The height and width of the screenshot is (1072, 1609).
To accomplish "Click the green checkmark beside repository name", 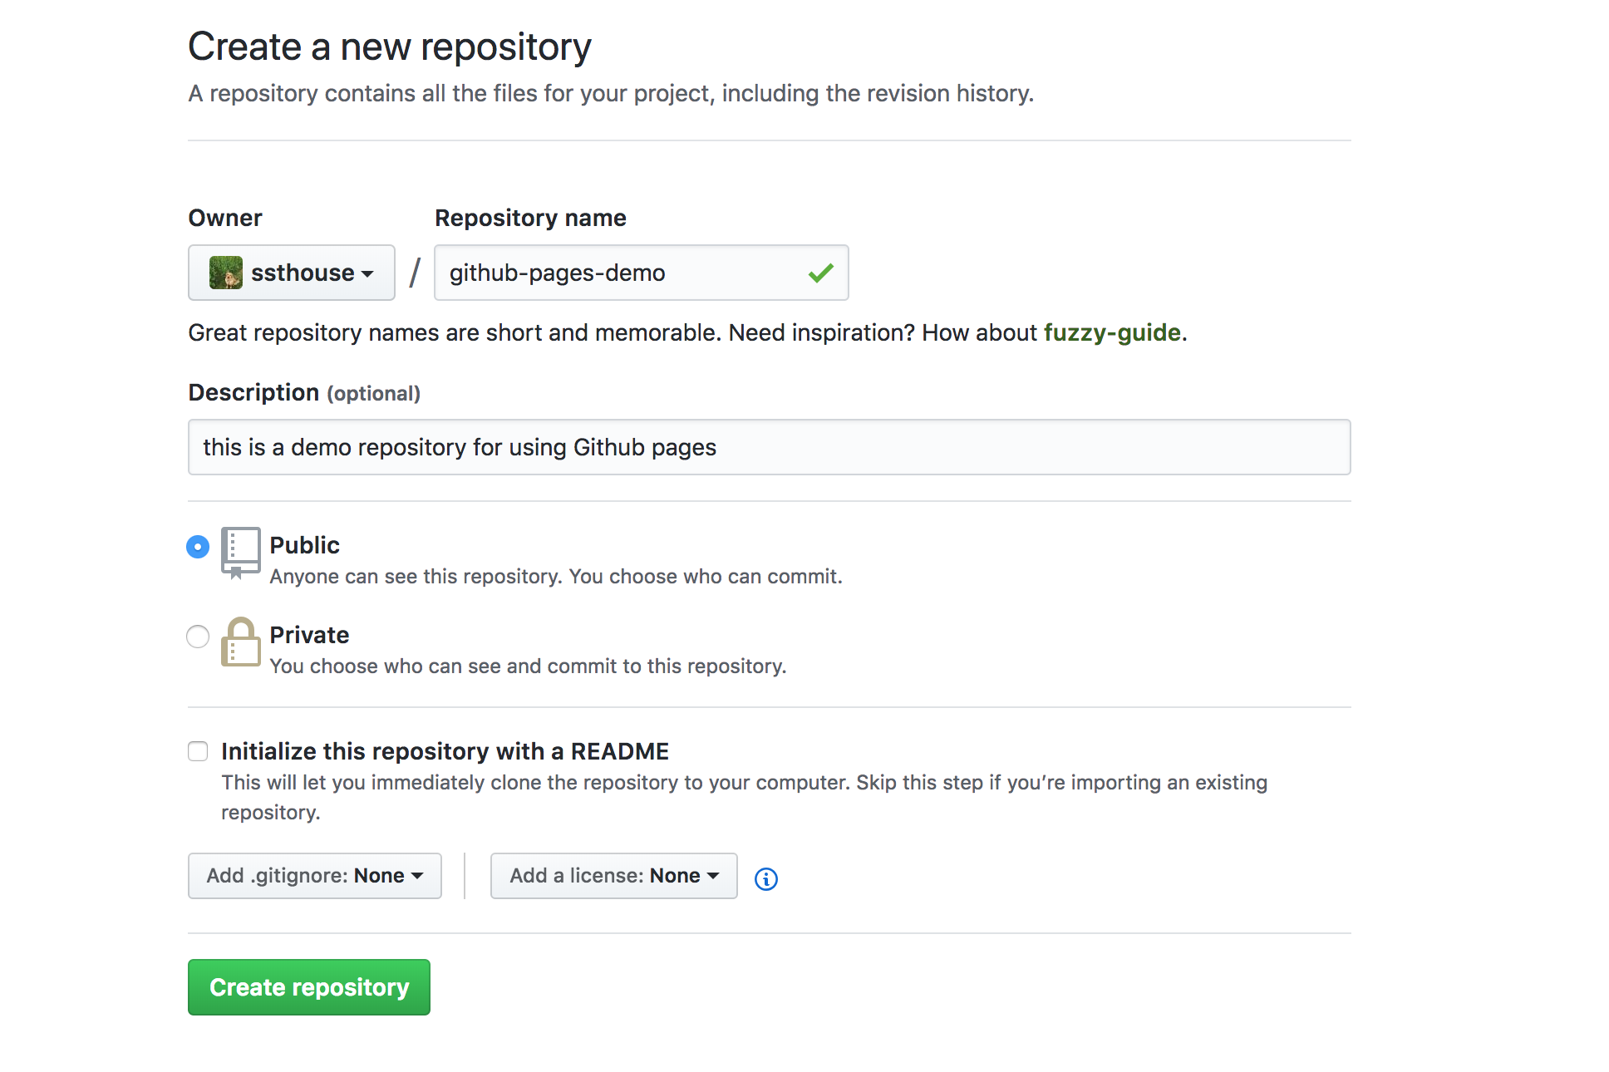I will pyautogui.click(x=819, y=273).
